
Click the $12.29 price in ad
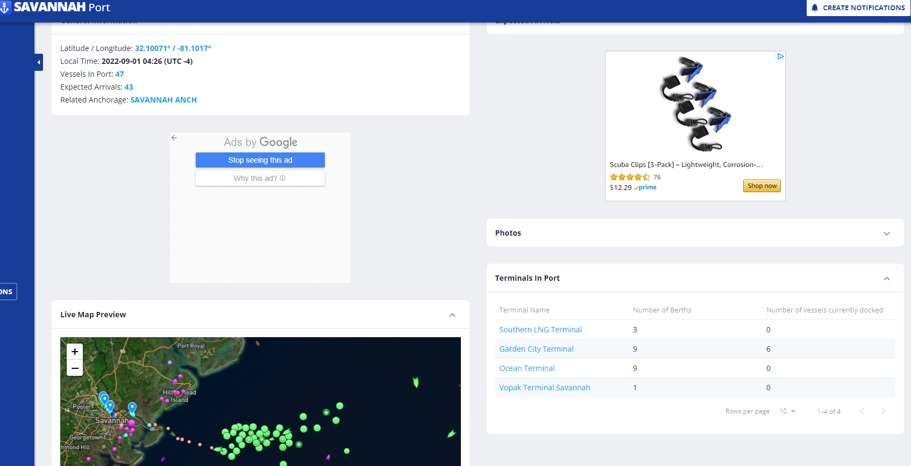click(x=621, y=187)
